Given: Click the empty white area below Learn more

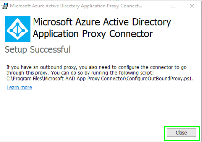Looking at the screenshot, I should (81, 107).
